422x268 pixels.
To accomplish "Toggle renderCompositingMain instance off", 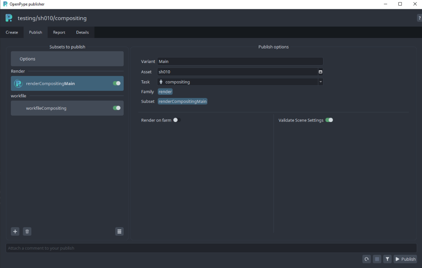I will click(117, 83).
